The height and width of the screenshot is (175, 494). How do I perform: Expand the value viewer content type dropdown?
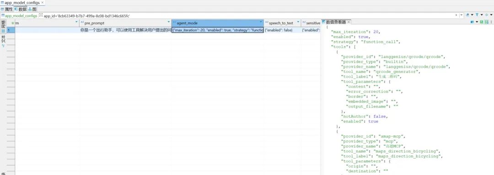[477, 22]
